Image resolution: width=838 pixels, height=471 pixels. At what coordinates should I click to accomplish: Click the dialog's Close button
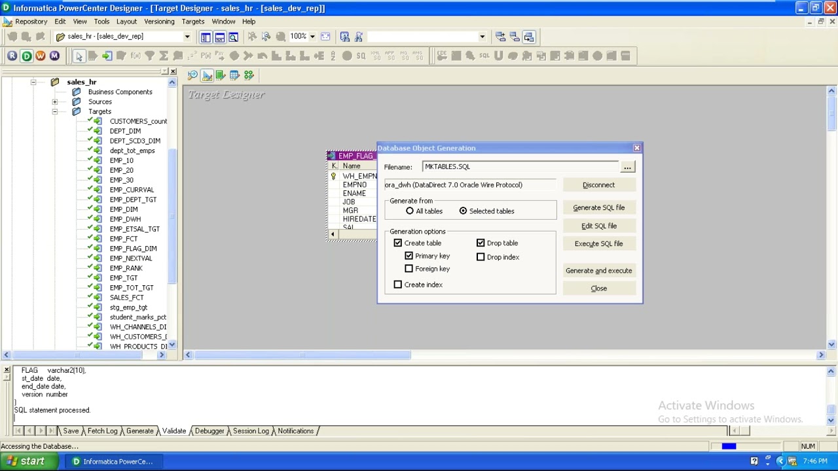598,288
